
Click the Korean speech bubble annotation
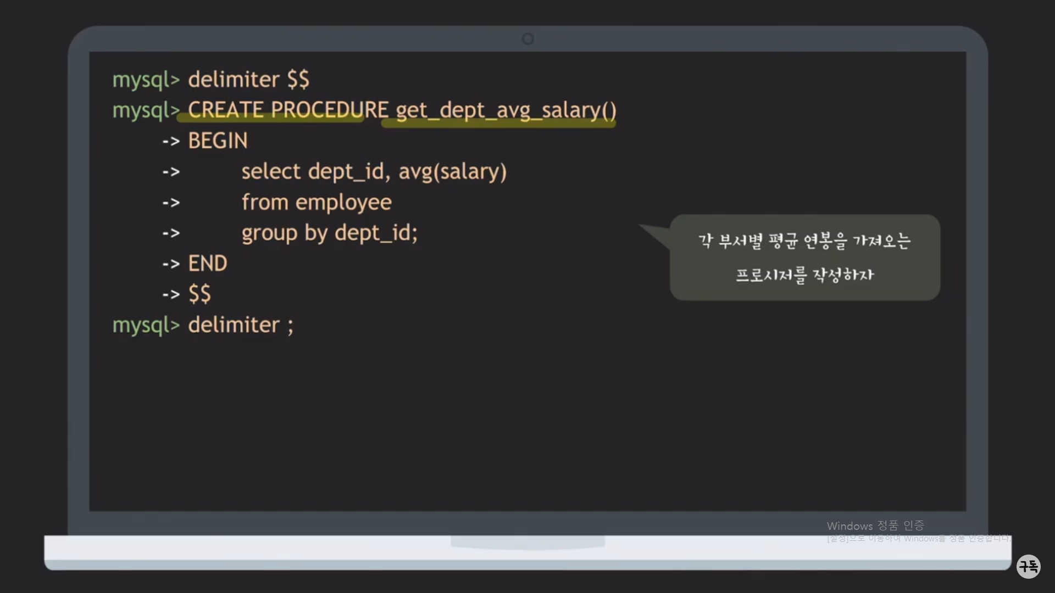click(804, 258)
